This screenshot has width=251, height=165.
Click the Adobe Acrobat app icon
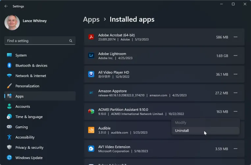coord(91,37)
